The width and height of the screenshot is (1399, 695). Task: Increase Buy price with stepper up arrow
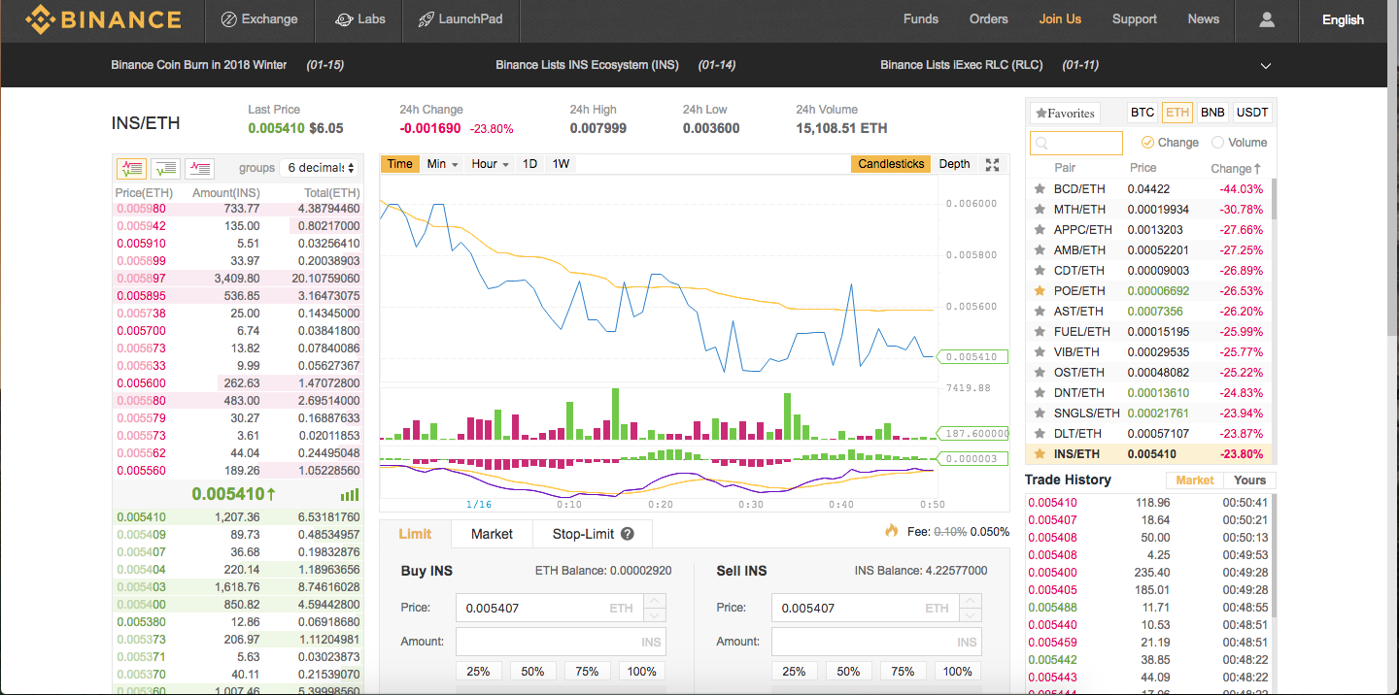coord(655,601)
